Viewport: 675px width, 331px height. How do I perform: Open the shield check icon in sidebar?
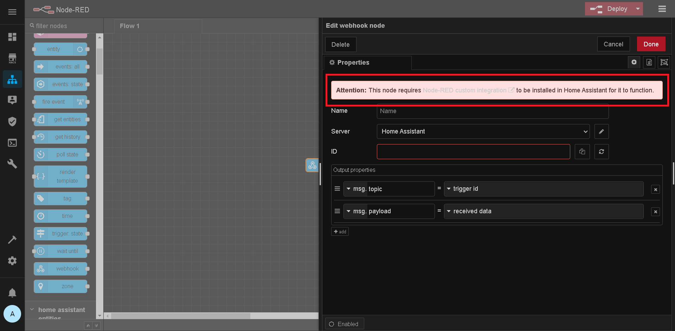coord(12,122)
